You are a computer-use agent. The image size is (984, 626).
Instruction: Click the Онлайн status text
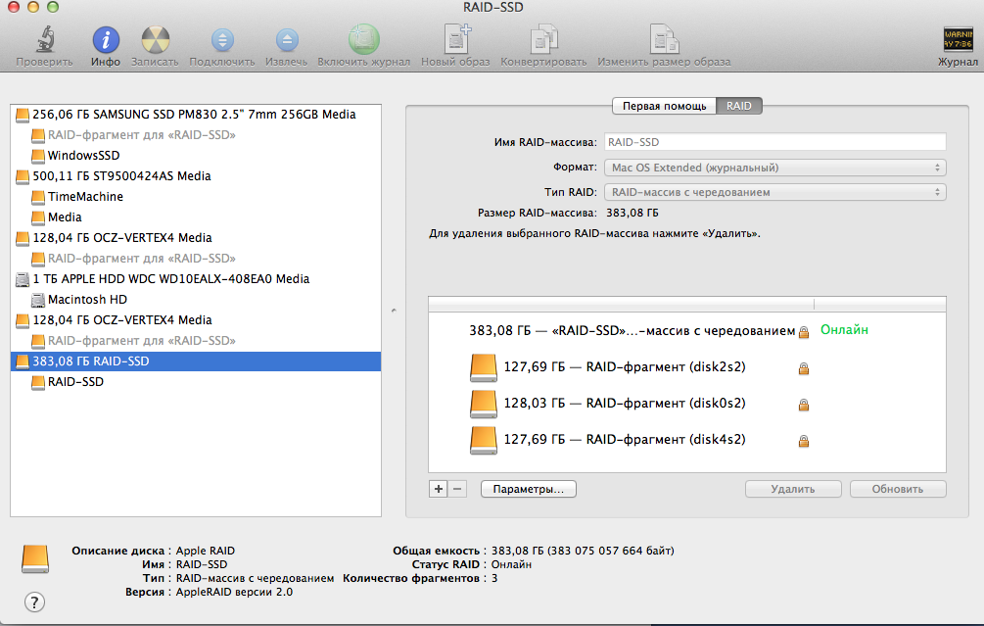[844, 329]
